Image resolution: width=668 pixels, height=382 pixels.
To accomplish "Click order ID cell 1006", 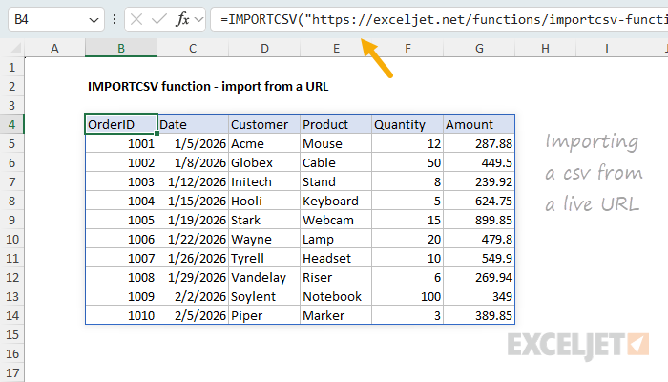I will point(121,239).
